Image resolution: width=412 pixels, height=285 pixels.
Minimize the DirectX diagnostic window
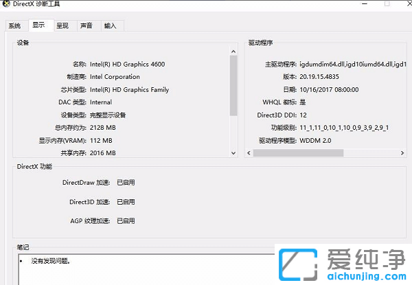(365, 3)
